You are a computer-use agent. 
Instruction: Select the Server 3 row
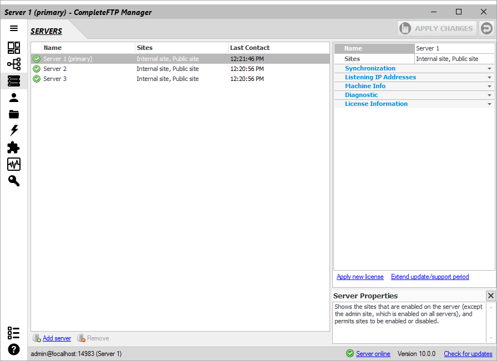180,79
